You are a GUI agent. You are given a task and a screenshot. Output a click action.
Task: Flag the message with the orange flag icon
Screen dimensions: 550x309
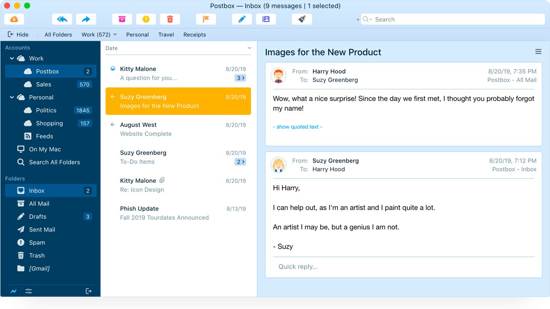206,19
